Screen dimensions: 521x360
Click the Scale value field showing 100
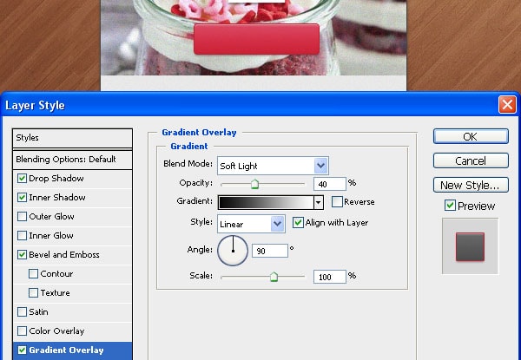point(330,277)
